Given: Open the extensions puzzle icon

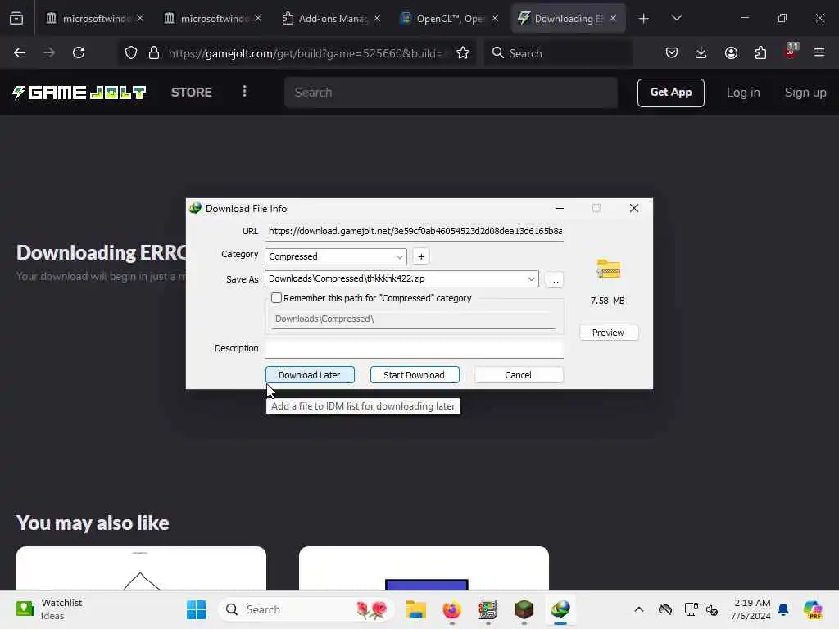Looking at the screenshot, I should pos(760,52).
